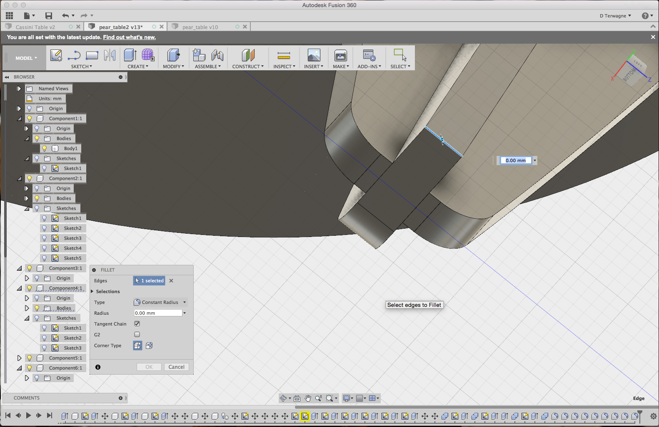Click the Create Form icon
This screenshot has height=427, width=659.
148,55
